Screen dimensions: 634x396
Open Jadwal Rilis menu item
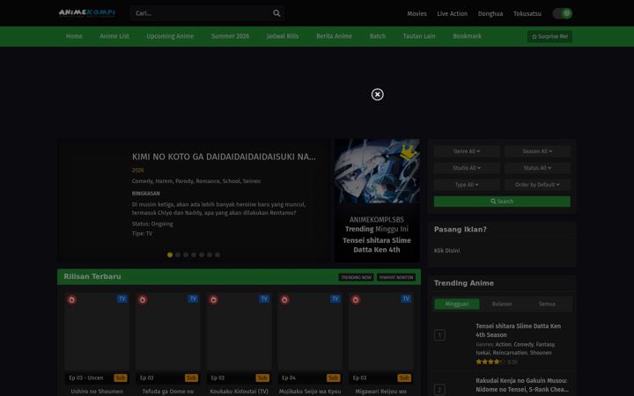point(283,36)
